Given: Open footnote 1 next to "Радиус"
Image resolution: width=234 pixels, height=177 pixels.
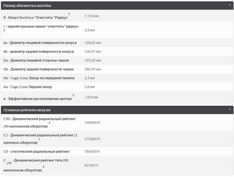Looking at the screenshot, I should (69, 14).
